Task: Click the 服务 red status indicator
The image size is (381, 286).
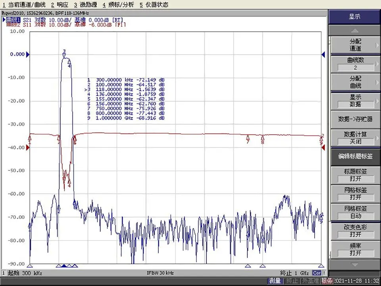Action: 327,281
